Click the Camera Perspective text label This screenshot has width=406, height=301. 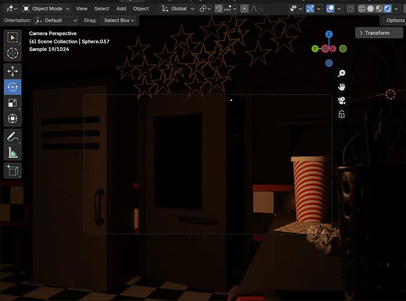tap(53, 33)
